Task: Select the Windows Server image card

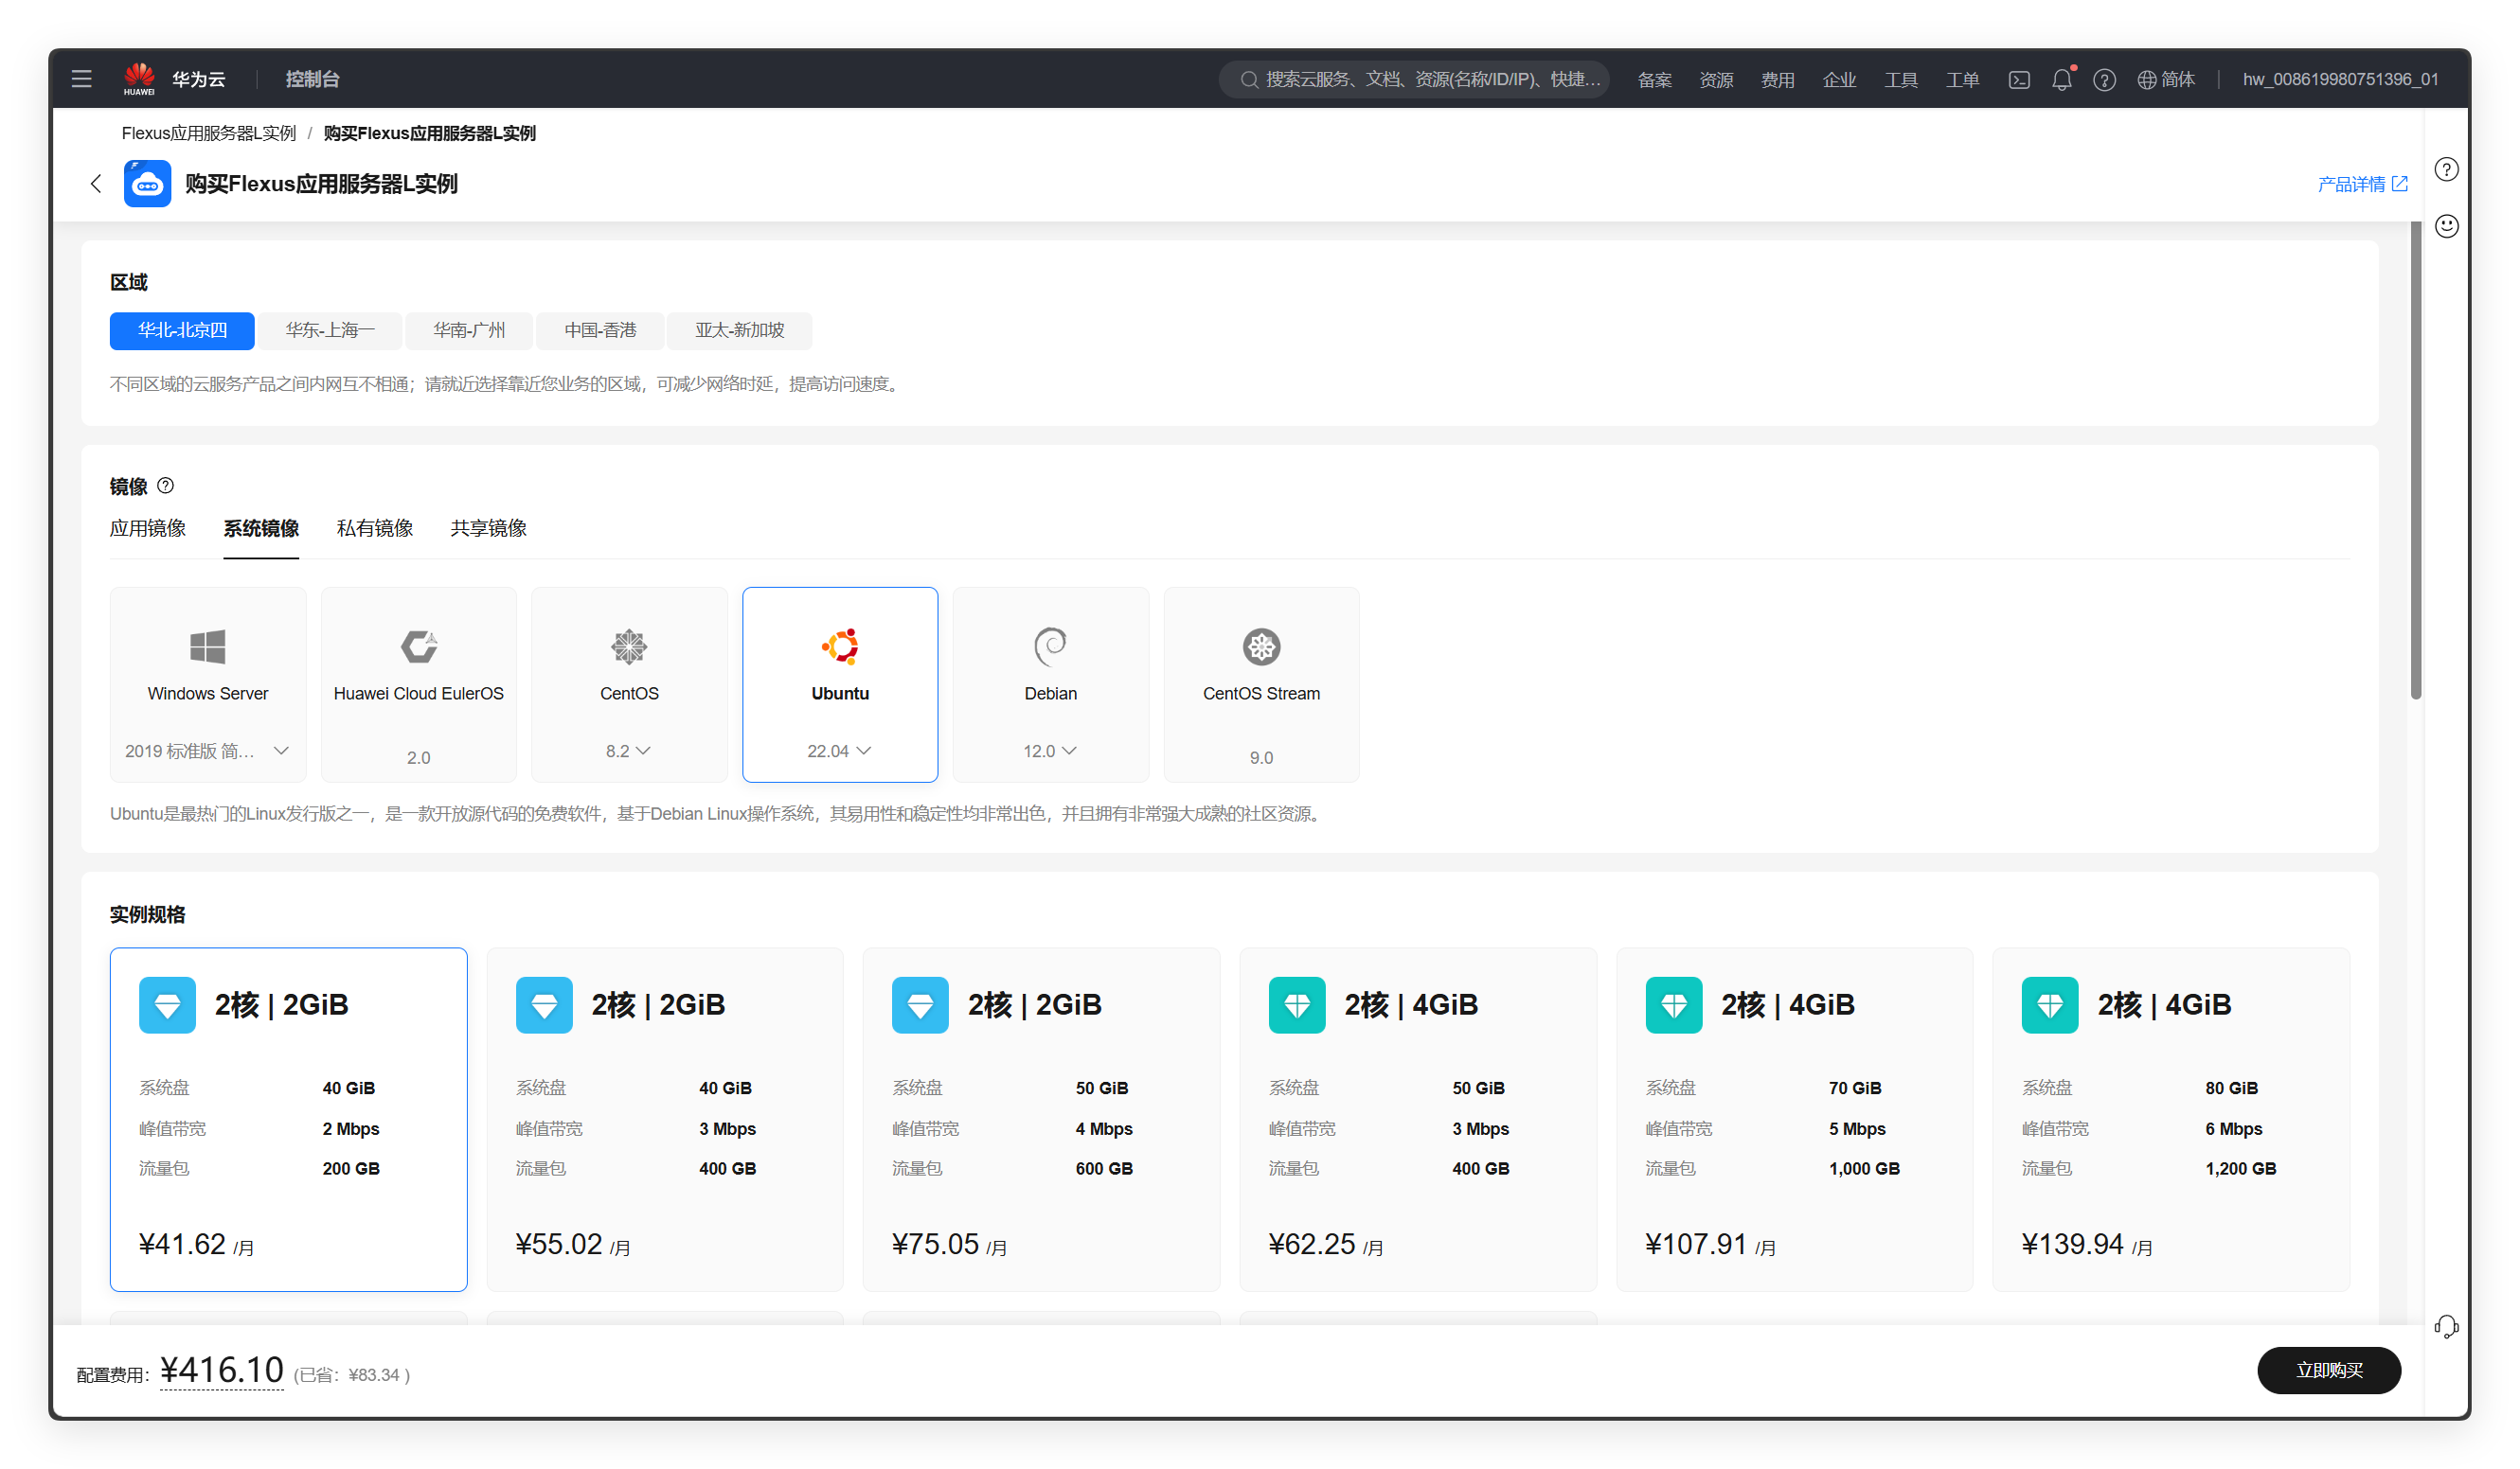Action: pyautogui.click(x=208, y=684)
